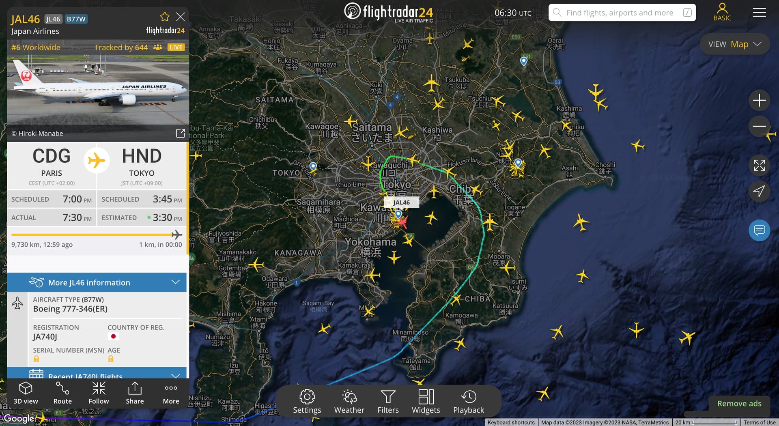Click the LIVE status badge
The height and width of the screenshot is (426, 779).
tap(176, 47)
